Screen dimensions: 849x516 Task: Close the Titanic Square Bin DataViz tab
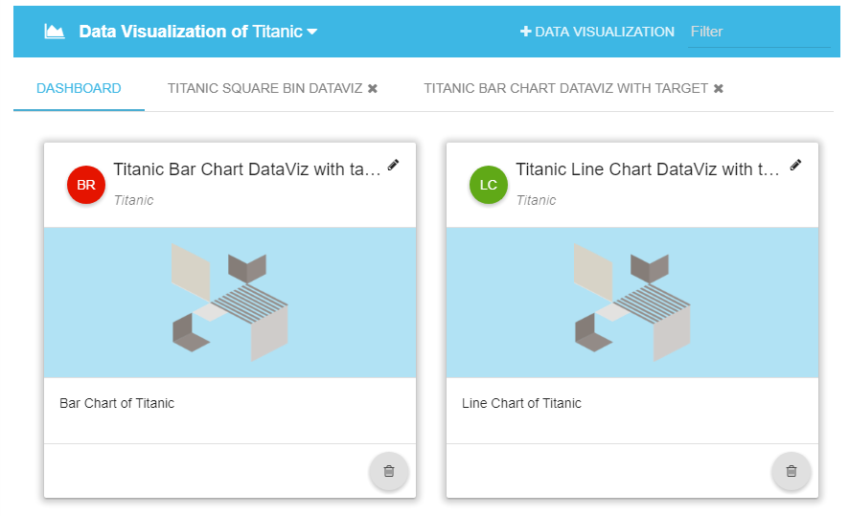click(373, 88)
